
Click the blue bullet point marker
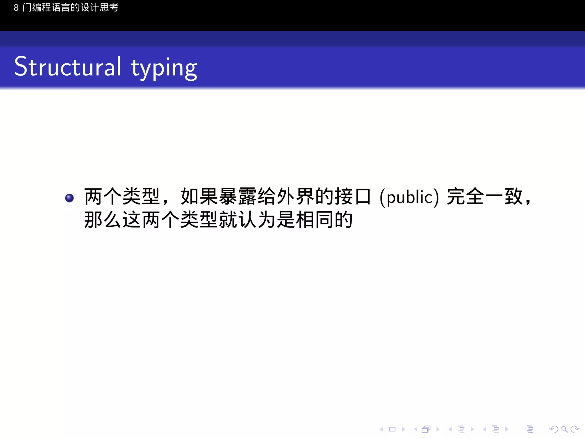pyautogui.click(x=69, y=198)
